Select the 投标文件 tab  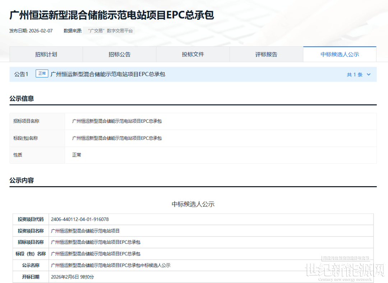point(193,54)
